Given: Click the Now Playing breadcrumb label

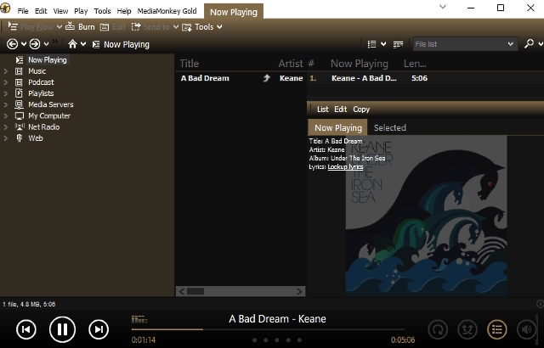Looking at the screenshot, I should (x=127, y=44).
